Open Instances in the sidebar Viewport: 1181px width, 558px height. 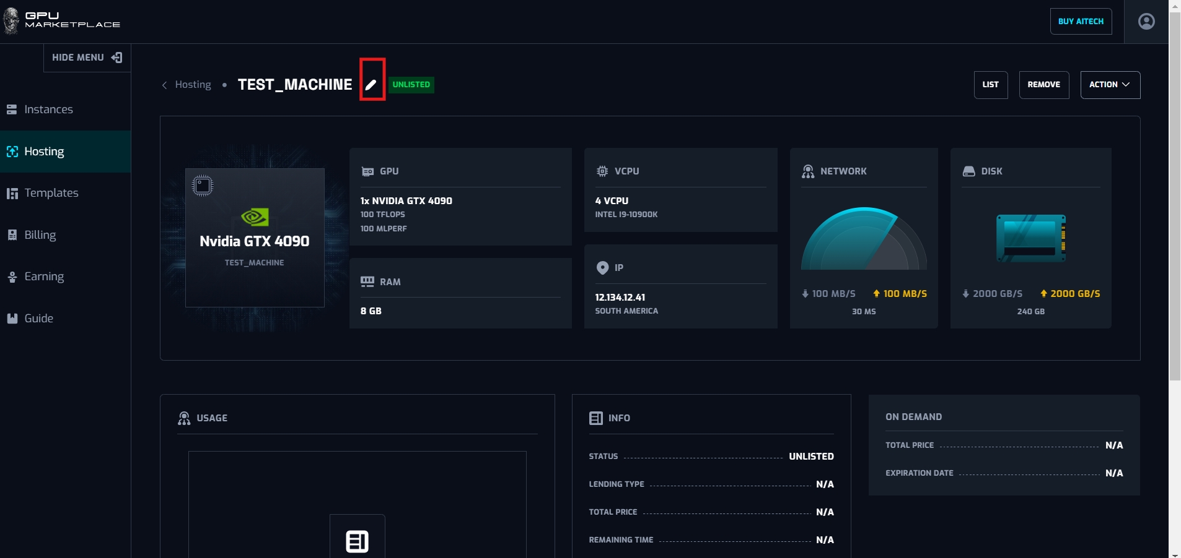(48, 109)
